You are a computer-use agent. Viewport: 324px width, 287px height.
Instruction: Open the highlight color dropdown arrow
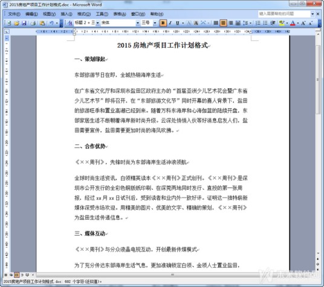(x=287, y=23)
